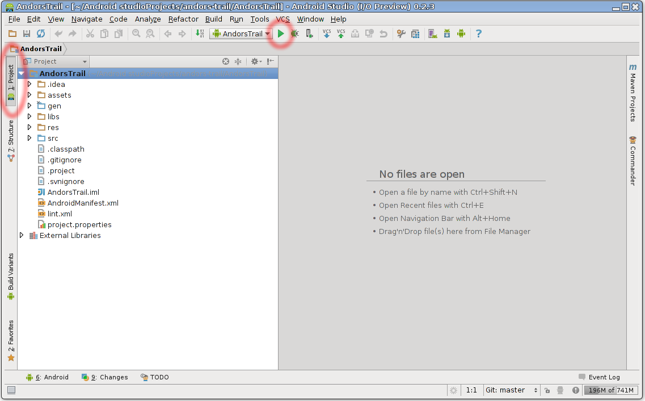
Task: Click the Replace icon in toolbar
Action: (x=150, y=34)
